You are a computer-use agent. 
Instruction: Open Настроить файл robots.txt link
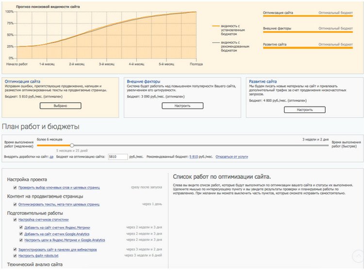tap(38, 255)
